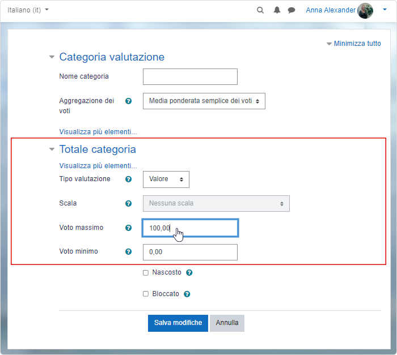397x355 pixels.
Task: Open help for Voto minimo
Action: coord(128,252)
